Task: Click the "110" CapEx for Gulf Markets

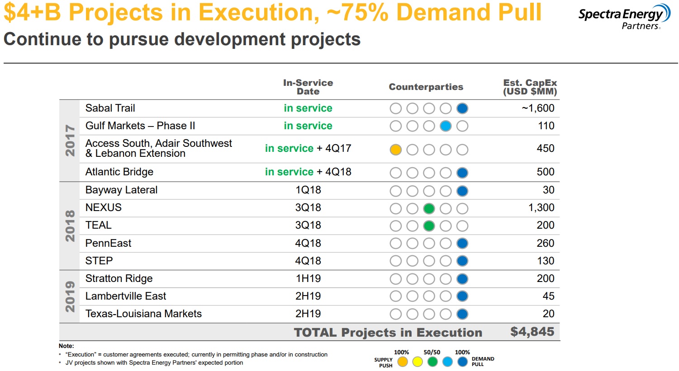Action: (x=546, y=126)
